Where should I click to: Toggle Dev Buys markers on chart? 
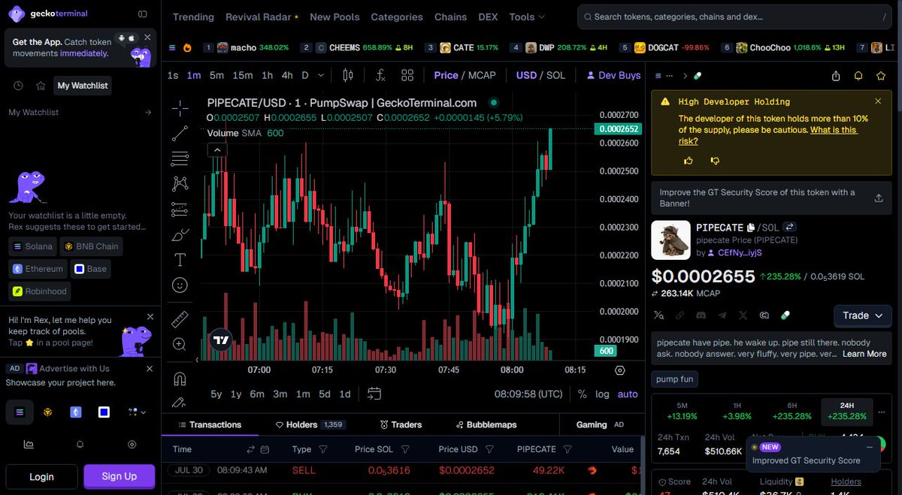tap(613, 75)
